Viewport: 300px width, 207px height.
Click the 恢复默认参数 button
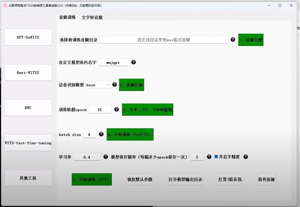tap(140, 179)
